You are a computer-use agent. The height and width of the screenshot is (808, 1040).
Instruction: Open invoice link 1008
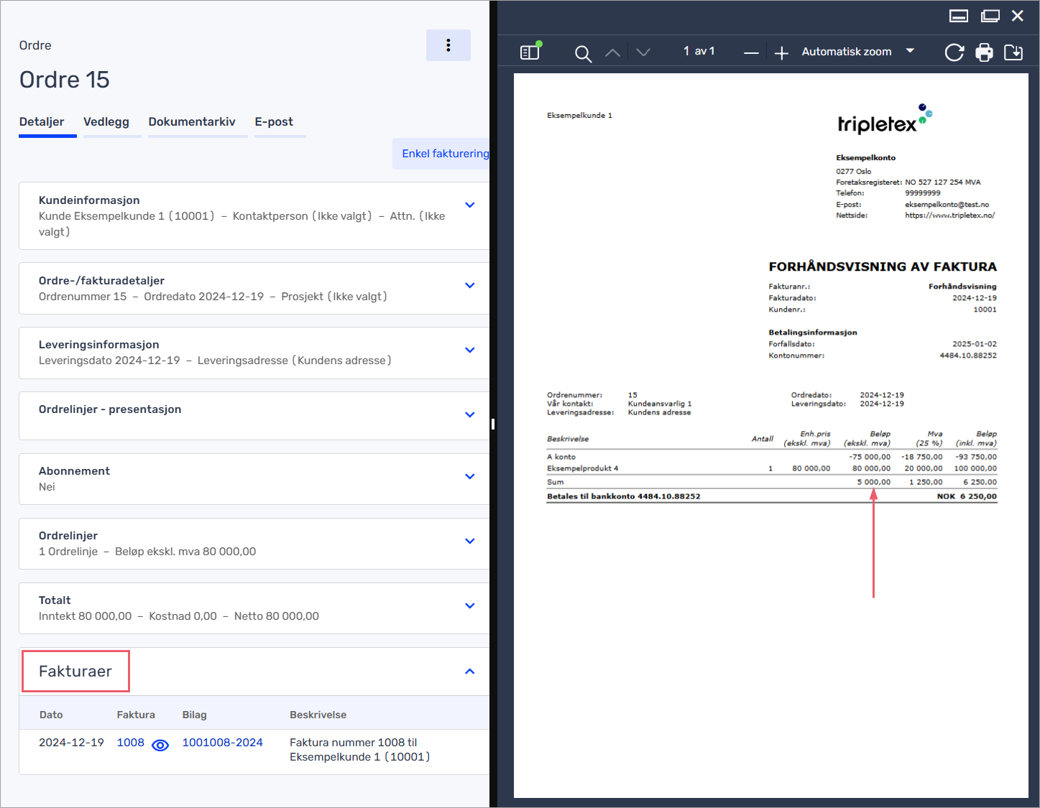[x=131, y=743]
